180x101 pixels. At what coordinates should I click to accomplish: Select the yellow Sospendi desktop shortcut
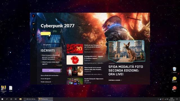[174, 79]
